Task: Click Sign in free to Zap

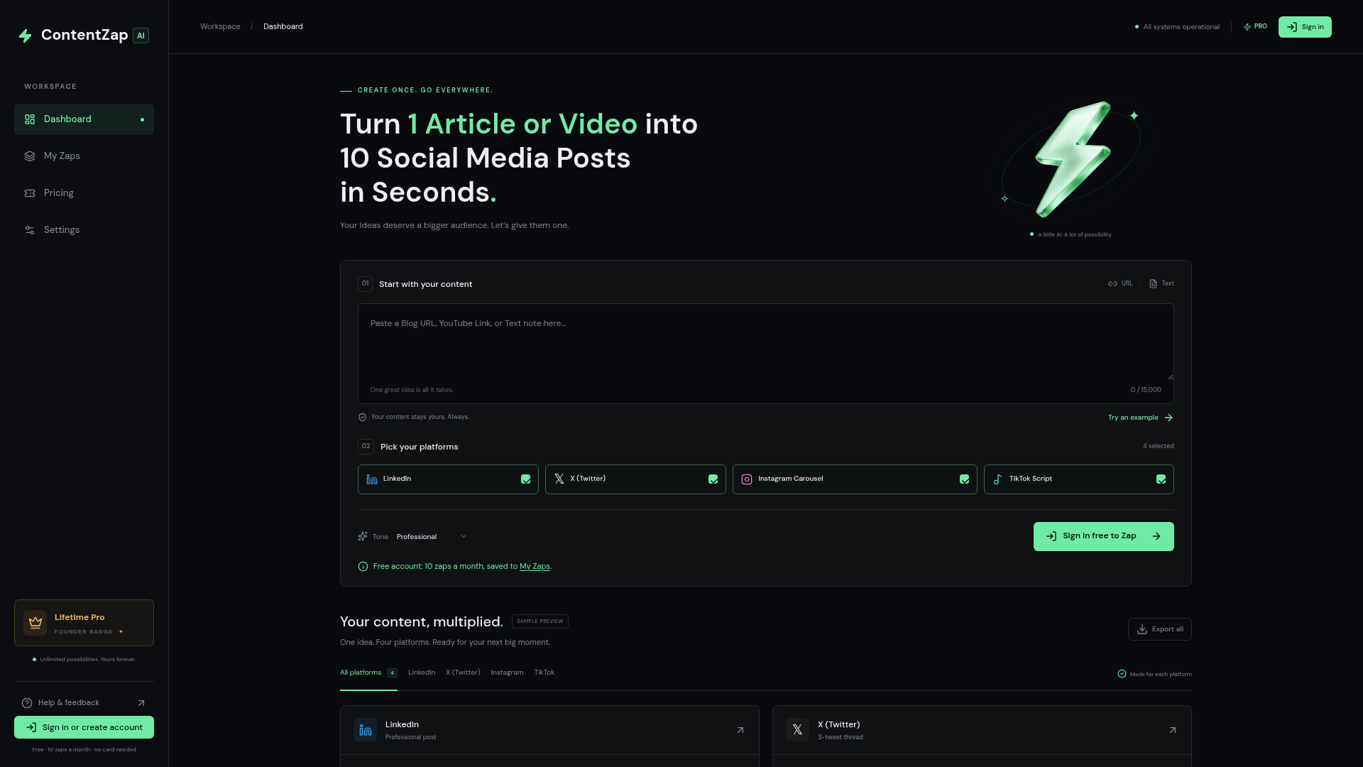Action: point(1103,537)
